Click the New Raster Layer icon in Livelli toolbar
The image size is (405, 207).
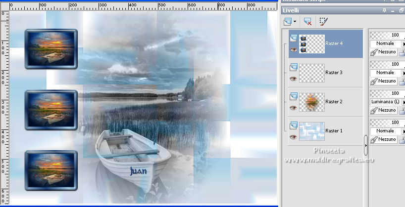[288, 21]
